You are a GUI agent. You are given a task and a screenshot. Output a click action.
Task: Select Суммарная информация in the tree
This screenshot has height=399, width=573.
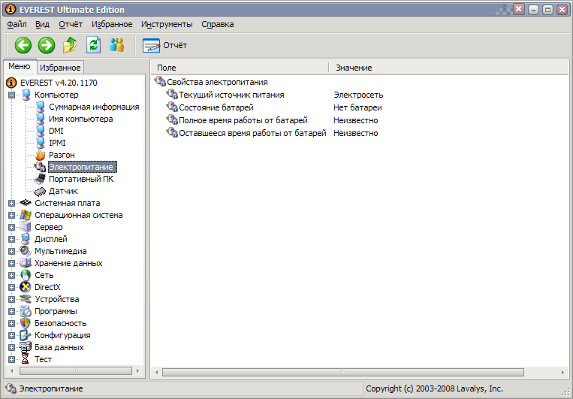pos(94,107)
